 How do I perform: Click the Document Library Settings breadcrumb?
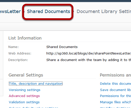[x=104, y=11]
